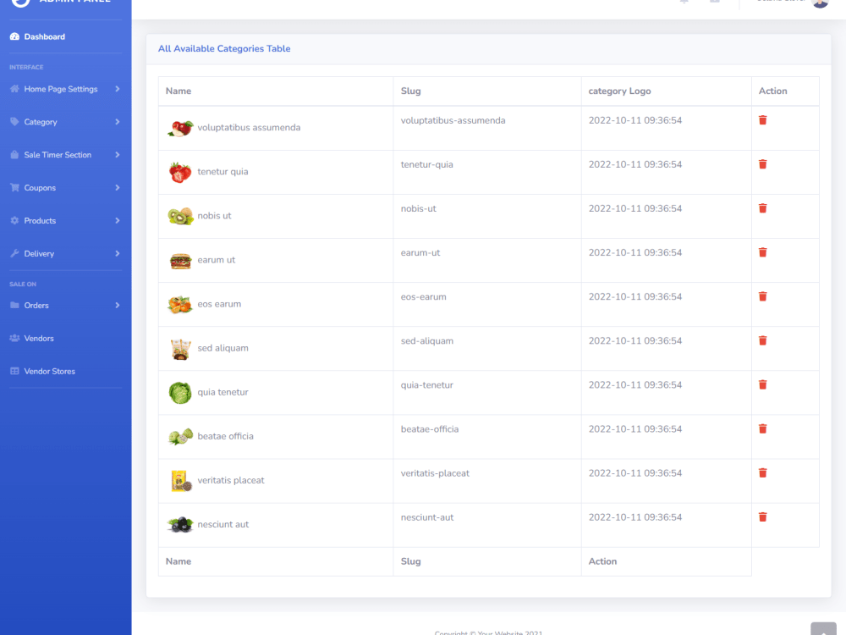
Task: Click the slug text "eos-earum"
Action: [424, 297]
